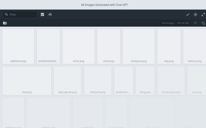The height and width of the screenshot is (128, 206).
Task: View broken.png image tile
Action: click(48, 113)
